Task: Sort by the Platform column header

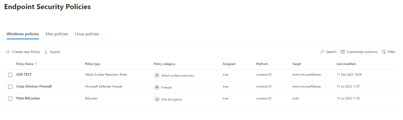Action: point(262,64)
